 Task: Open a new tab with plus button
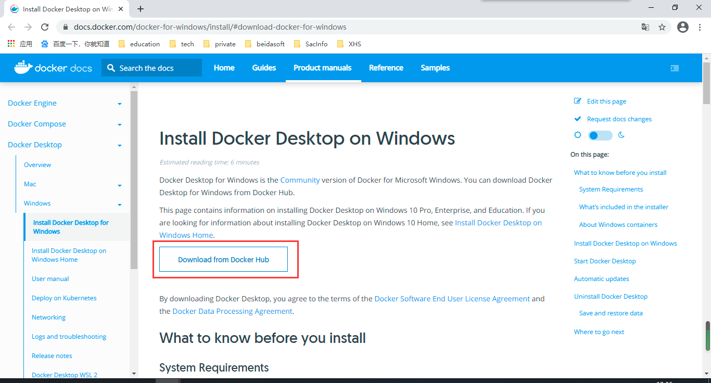141,9
